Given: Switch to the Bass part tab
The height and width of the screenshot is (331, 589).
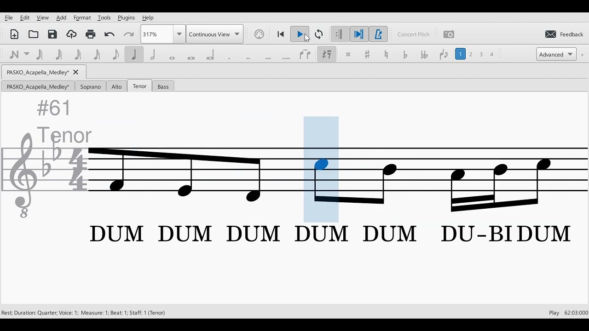Looking at the screenshot, I should click(163, 86).
